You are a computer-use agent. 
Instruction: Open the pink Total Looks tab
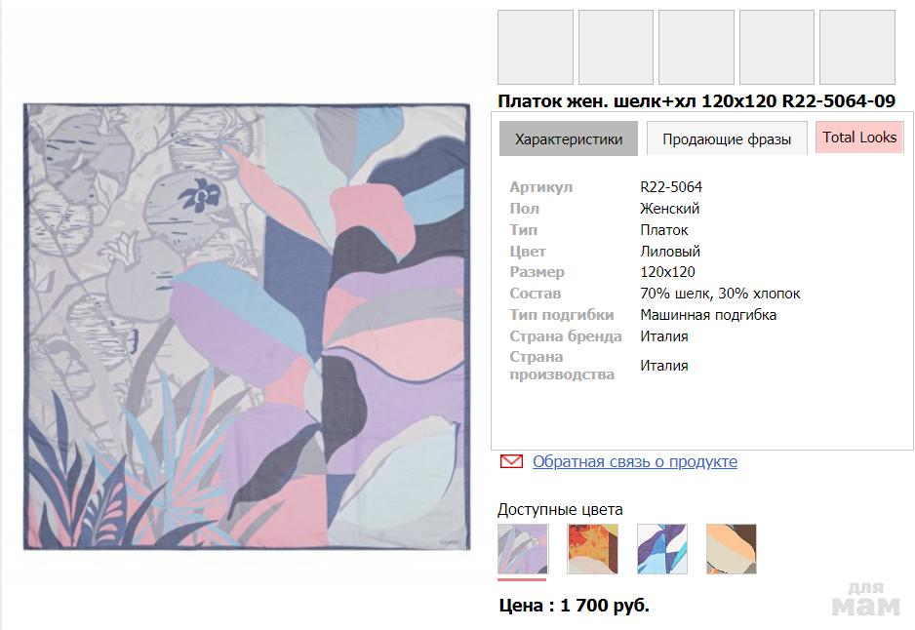859,138
